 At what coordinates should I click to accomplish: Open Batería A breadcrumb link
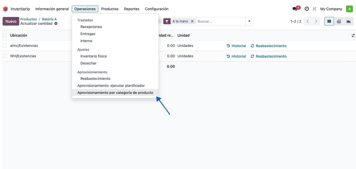49,19
